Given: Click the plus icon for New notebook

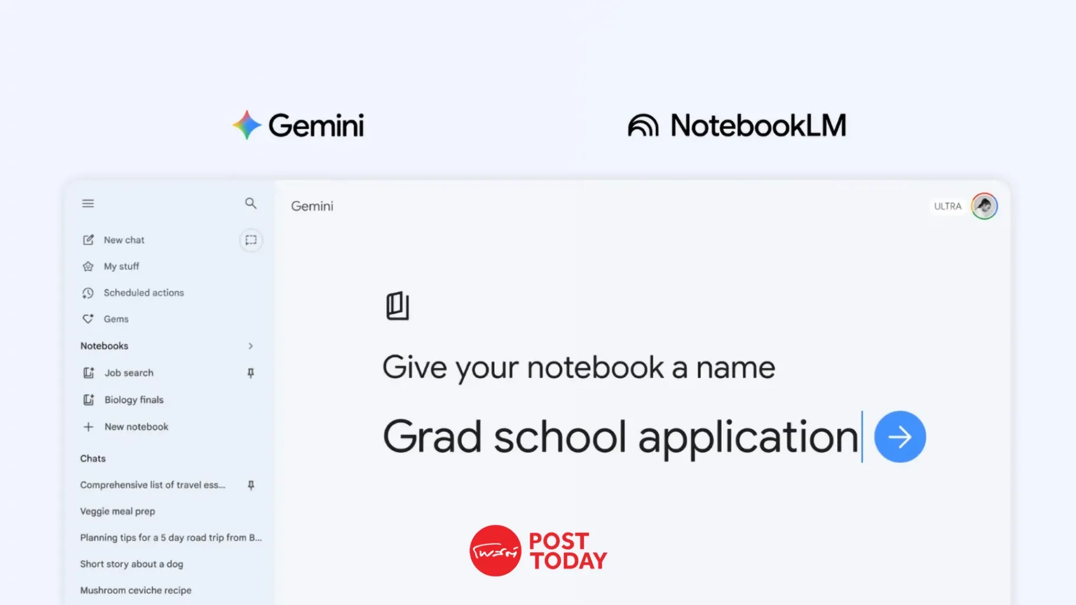Looking at the screenshot, I should pos(88,427).
